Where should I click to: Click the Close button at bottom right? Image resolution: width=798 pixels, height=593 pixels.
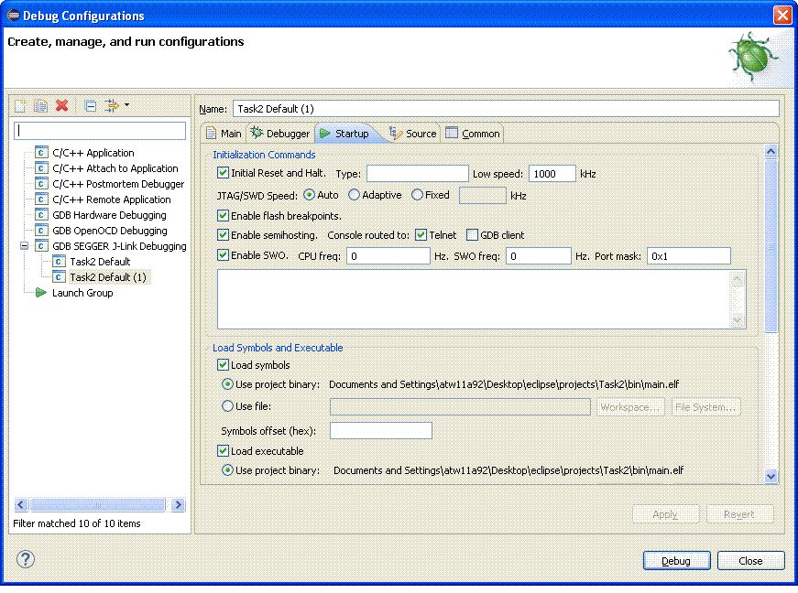click(x=750, y=560)
